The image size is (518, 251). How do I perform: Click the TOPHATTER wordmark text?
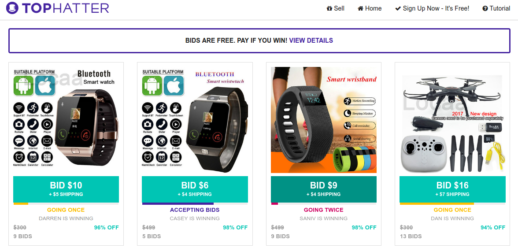point(66,8)
